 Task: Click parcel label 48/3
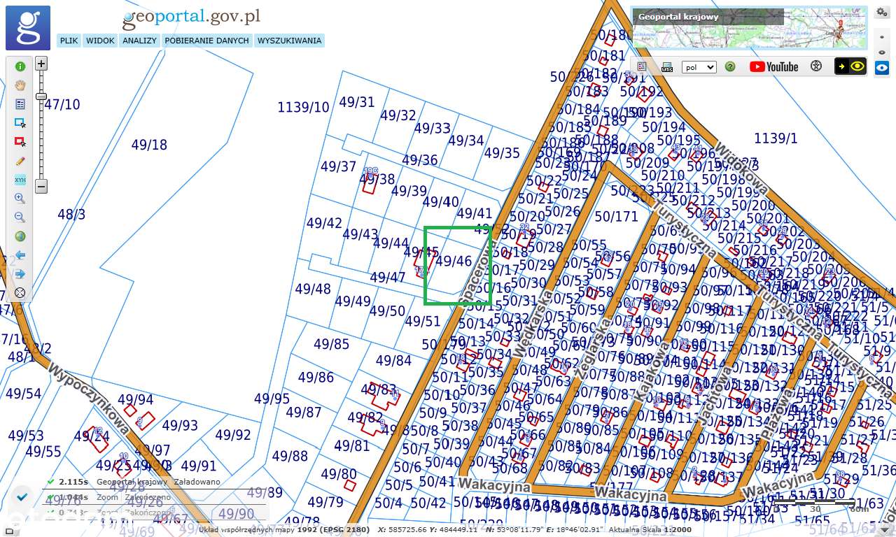pyautogui.click(x=71, y=214)
